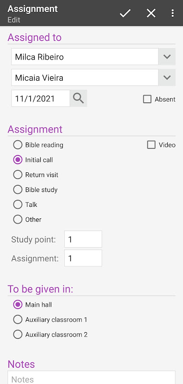The height and width of the screenshot is (384, 183).
Task: Tap the Notes text box
Action: point(91,377)
